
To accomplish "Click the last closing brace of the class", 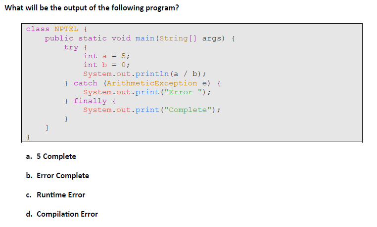I will [x=28, y=137].
